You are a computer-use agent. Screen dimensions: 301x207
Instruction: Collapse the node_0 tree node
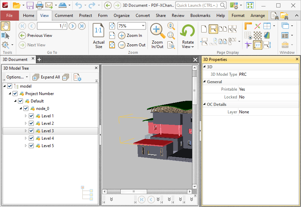tap(21, 109)
